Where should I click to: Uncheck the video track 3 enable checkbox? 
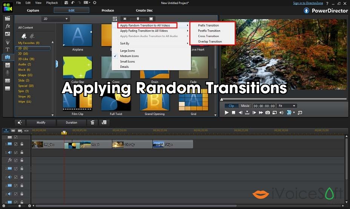(x=16, y=186)
